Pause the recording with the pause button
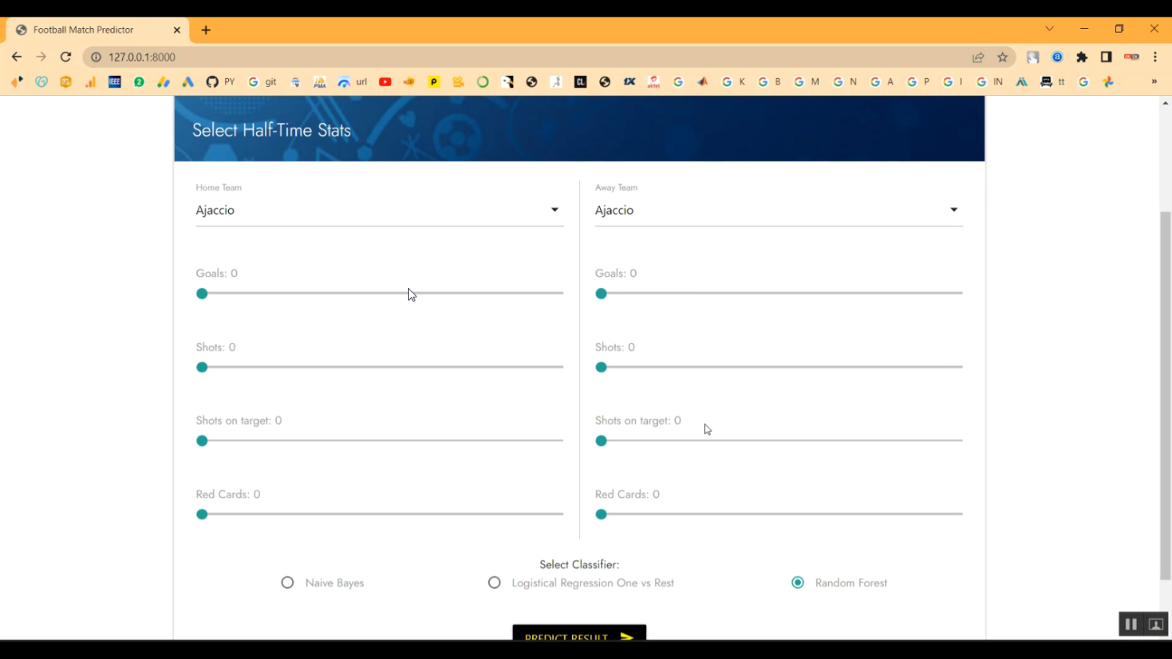This screenshot has width=1172, height=659. [1131, 624]
